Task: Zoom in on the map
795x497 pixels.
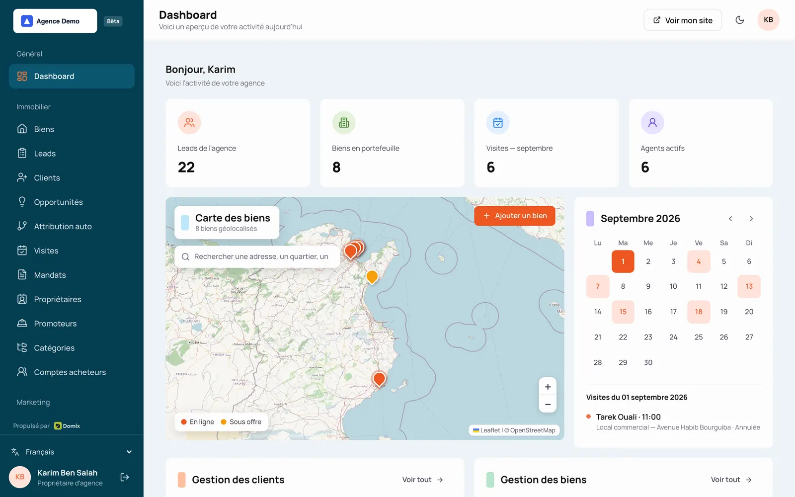Action: (548, 387)
